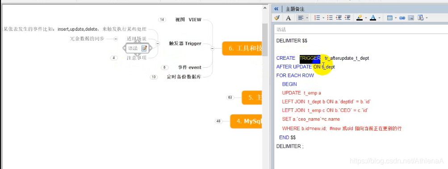448x169 pixels.
Task: Increase the paragraph indent
Action: click(x=348, y=18)
